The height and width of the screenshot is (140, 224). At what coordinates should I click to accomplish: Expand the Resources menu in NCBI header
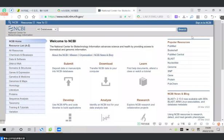28,23
